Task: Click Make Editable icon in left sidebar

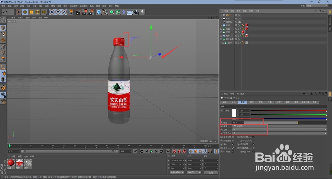Action: tap(3, 20)
